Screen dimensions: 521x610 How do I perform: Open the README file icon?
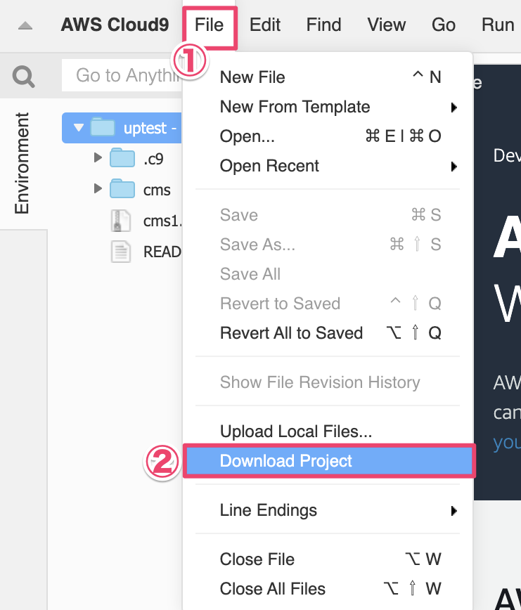121,252
